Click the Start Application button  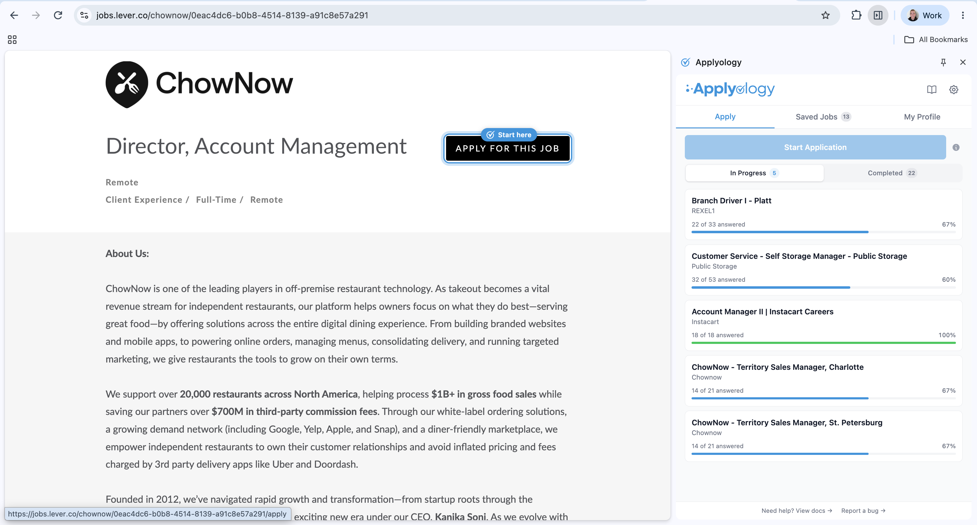pyautogui.click(x=815, y=147)
